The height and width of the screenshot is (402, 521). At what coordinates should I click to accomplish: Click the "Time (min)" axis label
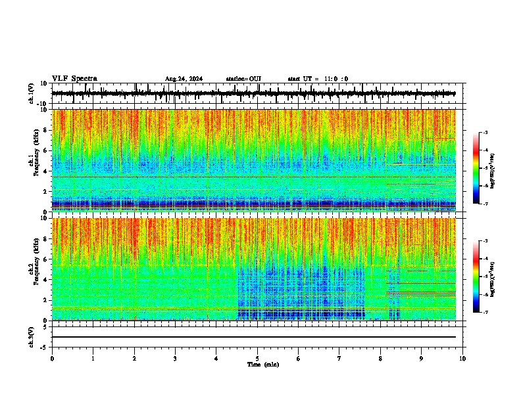click(263, 365)
